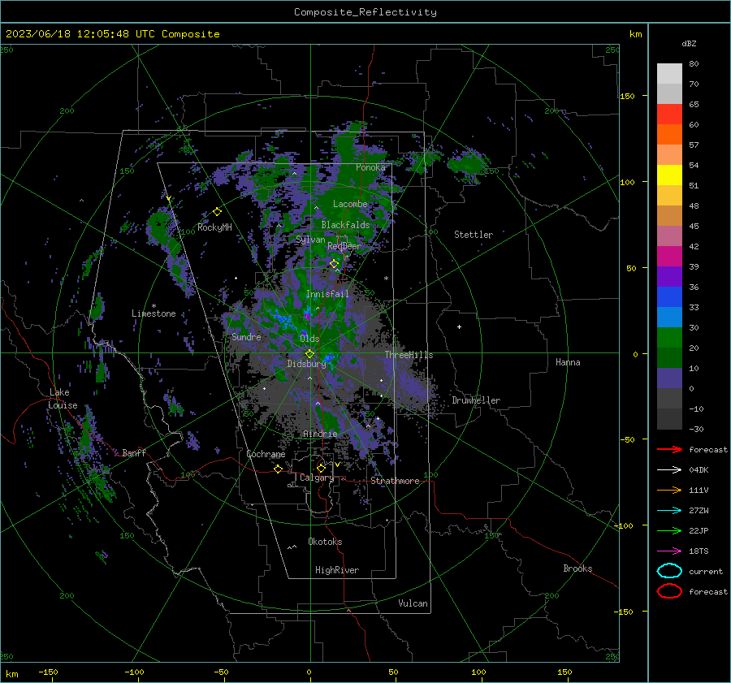The width and height of the screenshot is (731, 683).
Task: Click yellow diamond radar-center marker above Didsbury
Action: 309,353
